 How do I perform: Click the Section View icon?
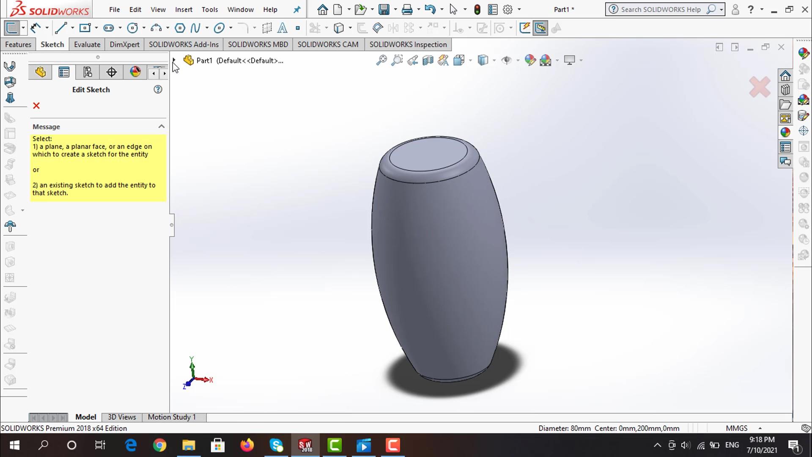click(428, 61)
